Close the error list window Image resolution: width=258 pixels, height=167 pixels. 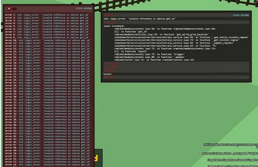coord(84,8)
